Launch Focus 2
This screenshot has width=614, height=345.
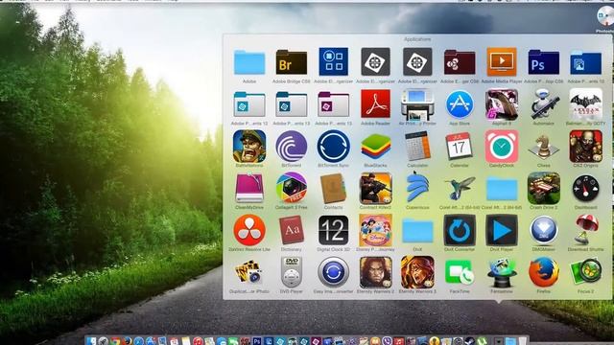[x=585, y=272]
